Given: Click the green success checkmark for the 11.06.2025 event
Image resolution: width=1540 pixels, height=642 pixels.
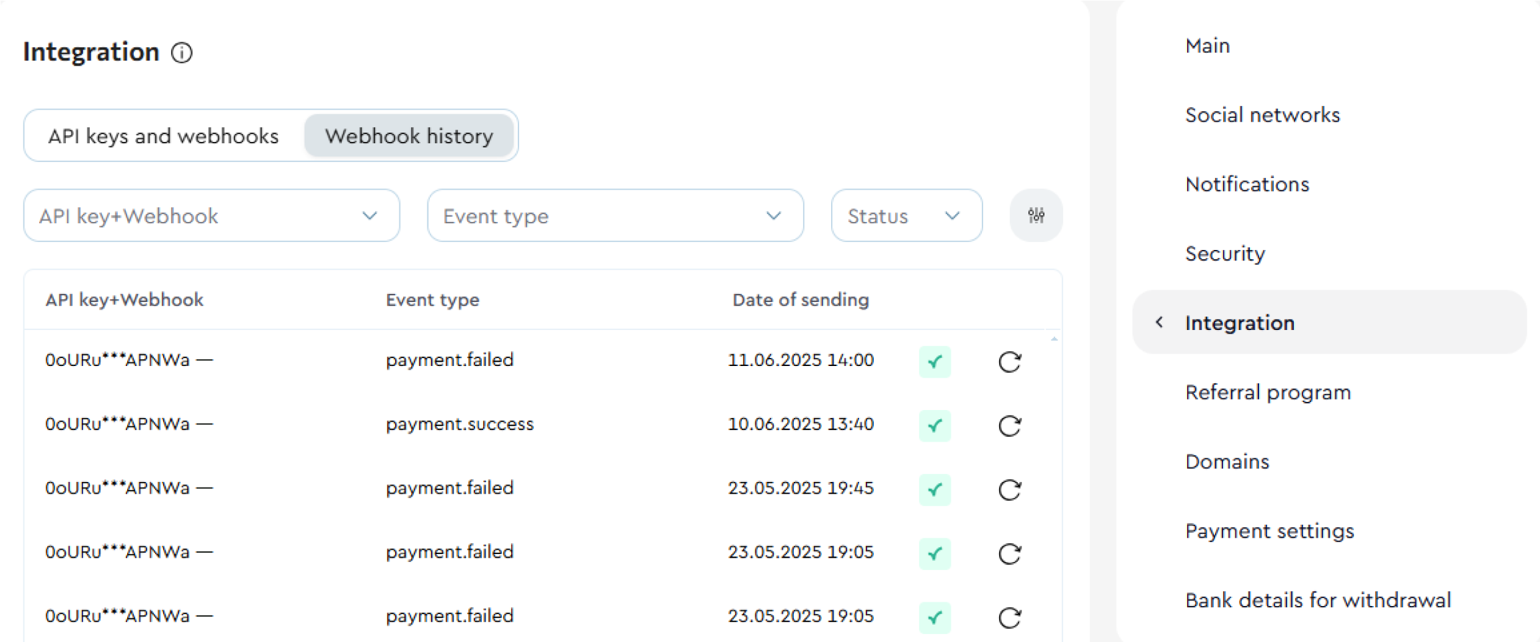Looking at the screenshot, I should coord(934,362).
